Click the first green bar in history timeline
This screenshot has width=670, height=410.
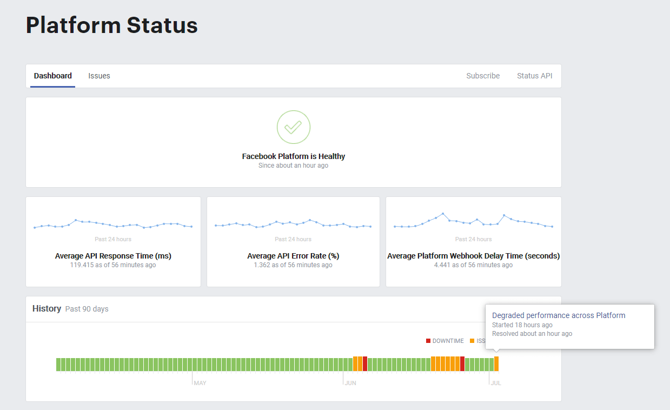(58, 364)
